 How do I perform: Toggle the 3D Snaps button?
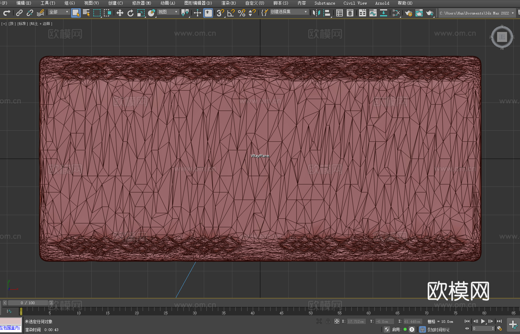click(x=221, y=13)
